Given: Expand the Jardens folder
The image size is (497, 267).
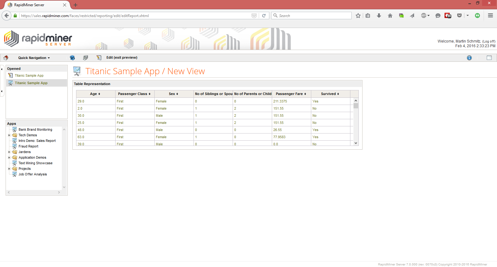Looking at the screenshot, I should click(9, 152).
